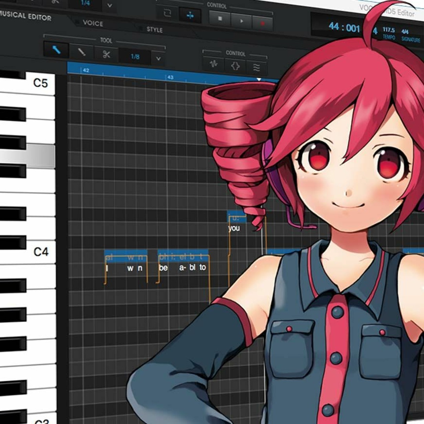Click the 117.5 tempo value
424x424 pixels.
coord(389,30)
